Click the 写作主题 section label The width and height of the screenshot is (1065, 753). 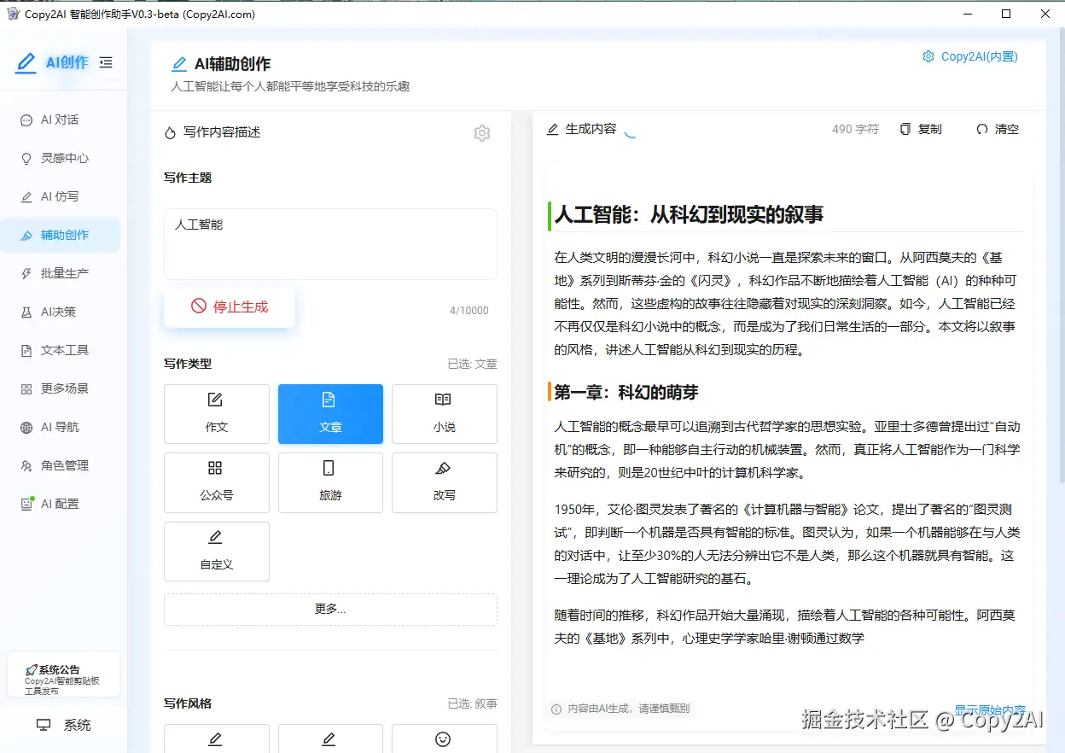[x=188, y=178]
